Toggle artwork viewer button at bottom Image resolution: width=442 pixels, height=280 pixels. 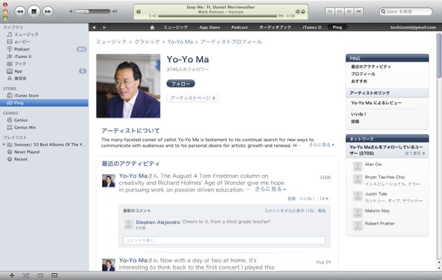[55, 275]
